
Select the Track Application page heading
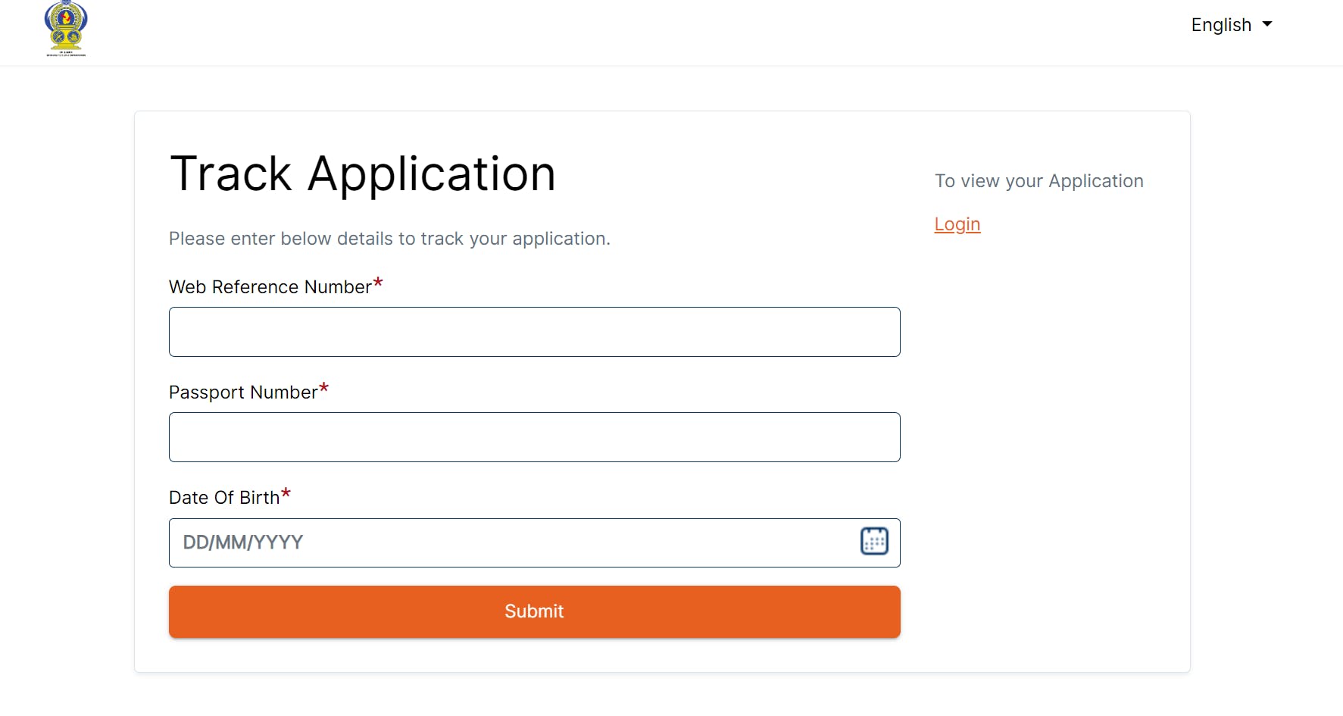click(362, 174)
